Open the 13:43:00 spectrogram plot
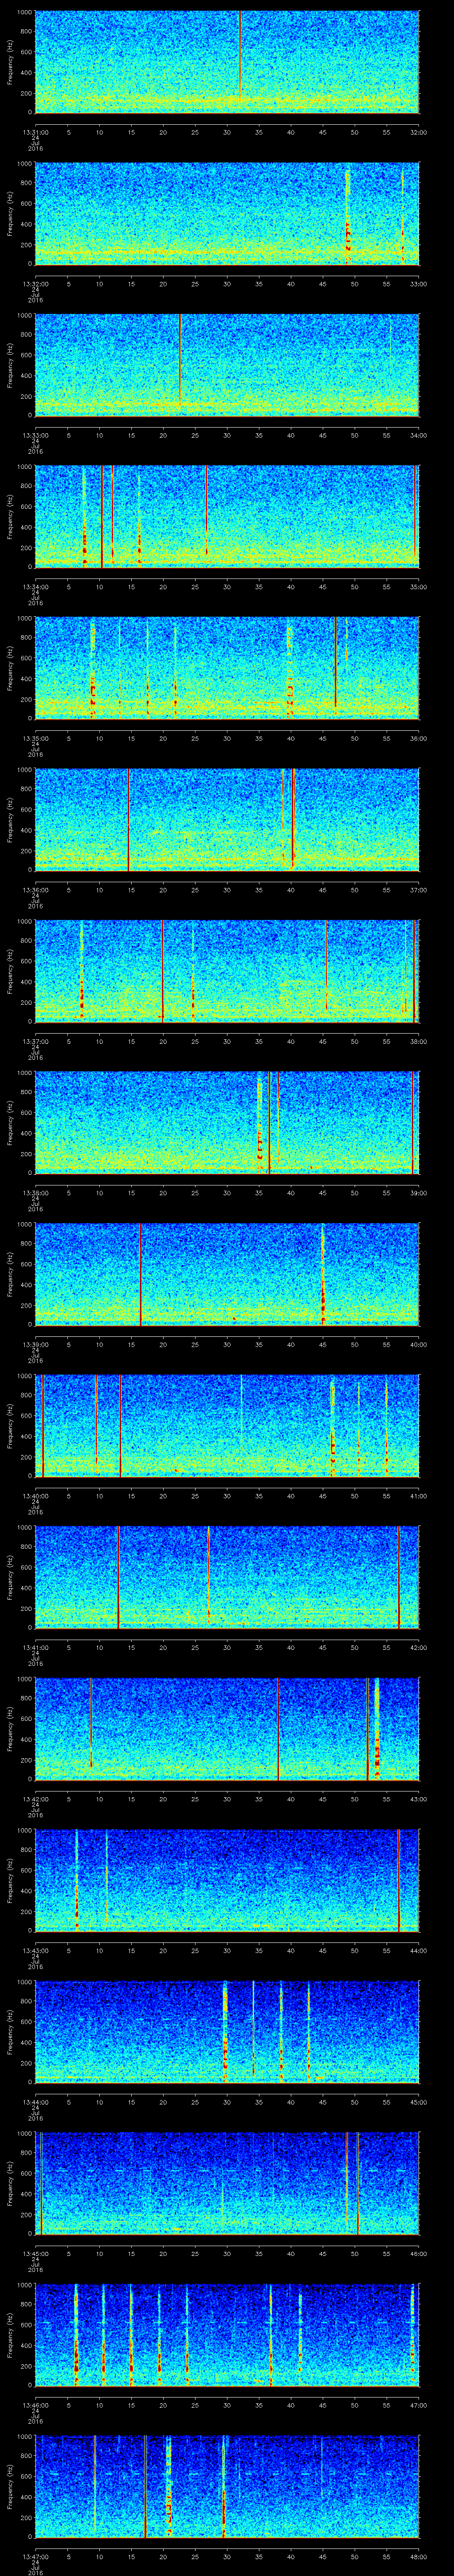The height and width of the screenshot is (2576, 454). (x=227, y=1880)
